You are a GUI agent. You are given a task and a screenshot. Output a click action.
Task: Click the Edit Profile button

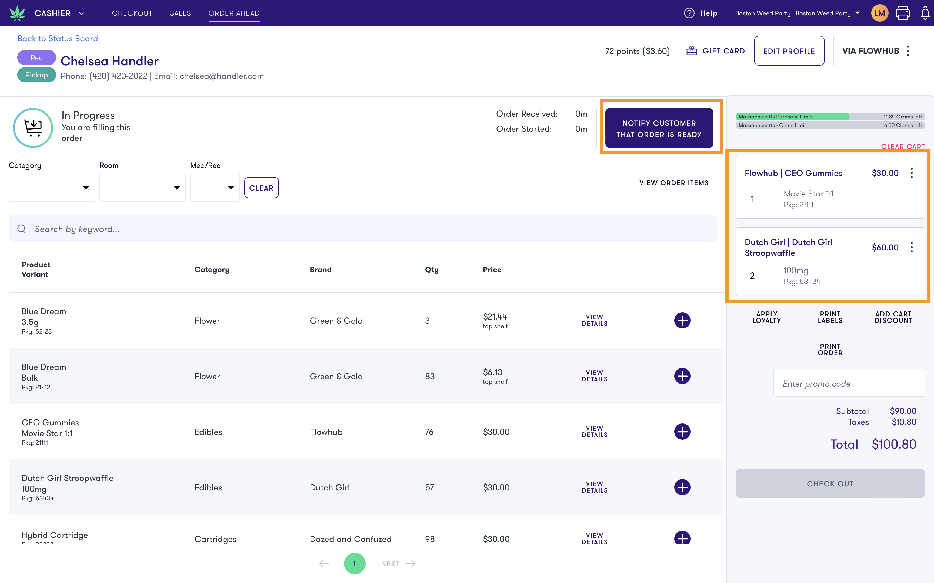click(789, 51)
